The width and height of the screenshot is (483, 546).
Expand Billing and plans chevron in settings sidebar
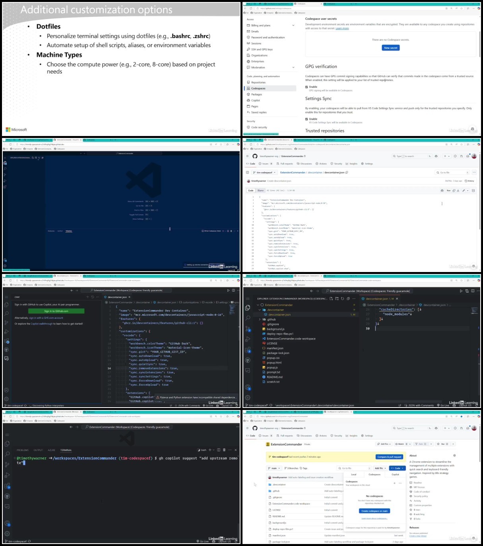click(x=293, y=25)
